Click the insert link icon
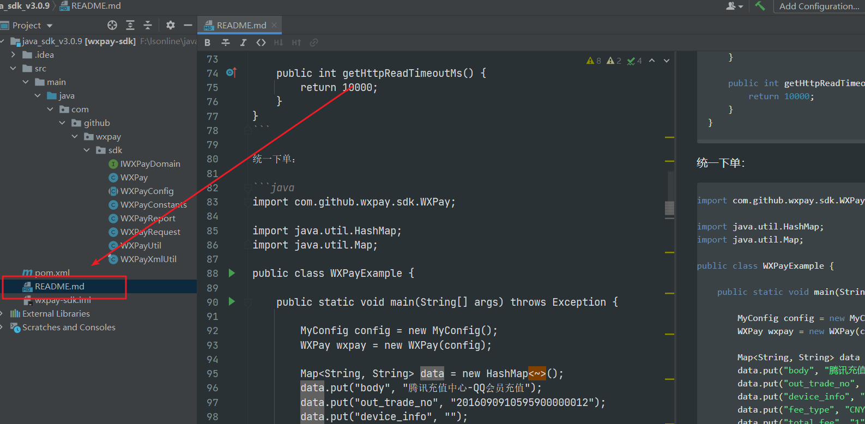This screenshot has width=865, height=424. pos(314,43)
